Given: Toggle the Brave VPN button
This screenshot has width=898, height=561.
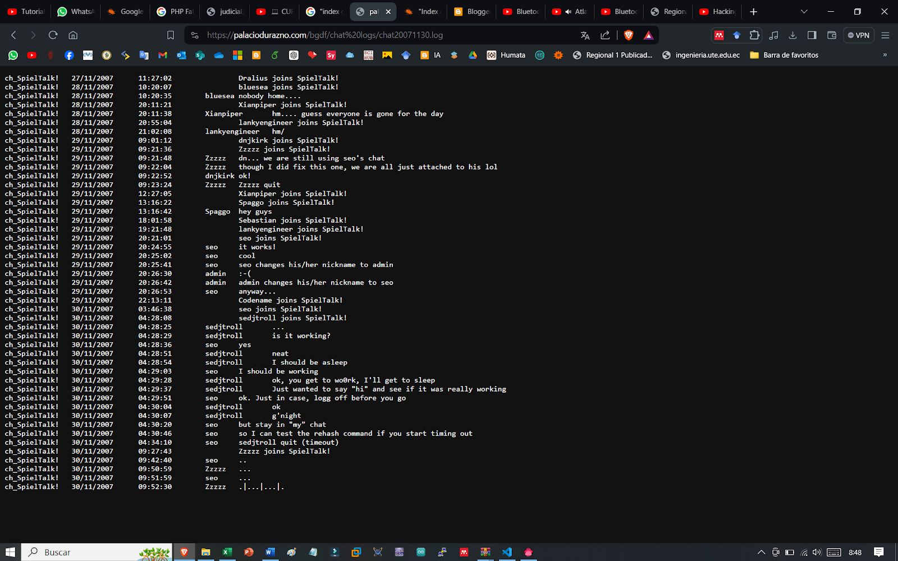Looking at the screenshot, I should click(859, 35).
